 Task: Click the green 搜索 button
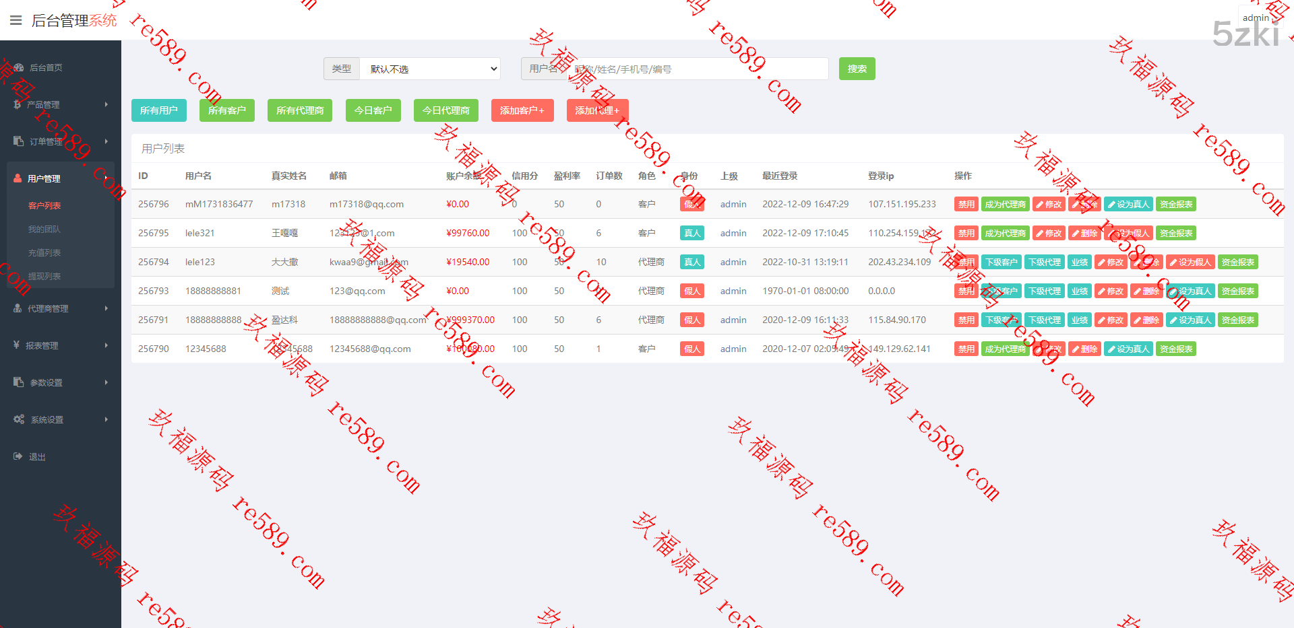[857, 69]
